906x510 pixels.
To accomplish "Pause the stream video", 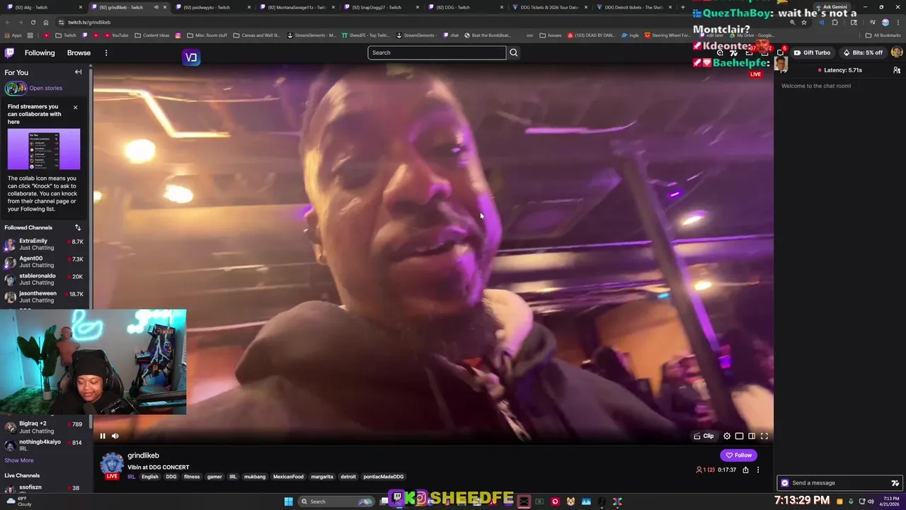I will point(102,436).
